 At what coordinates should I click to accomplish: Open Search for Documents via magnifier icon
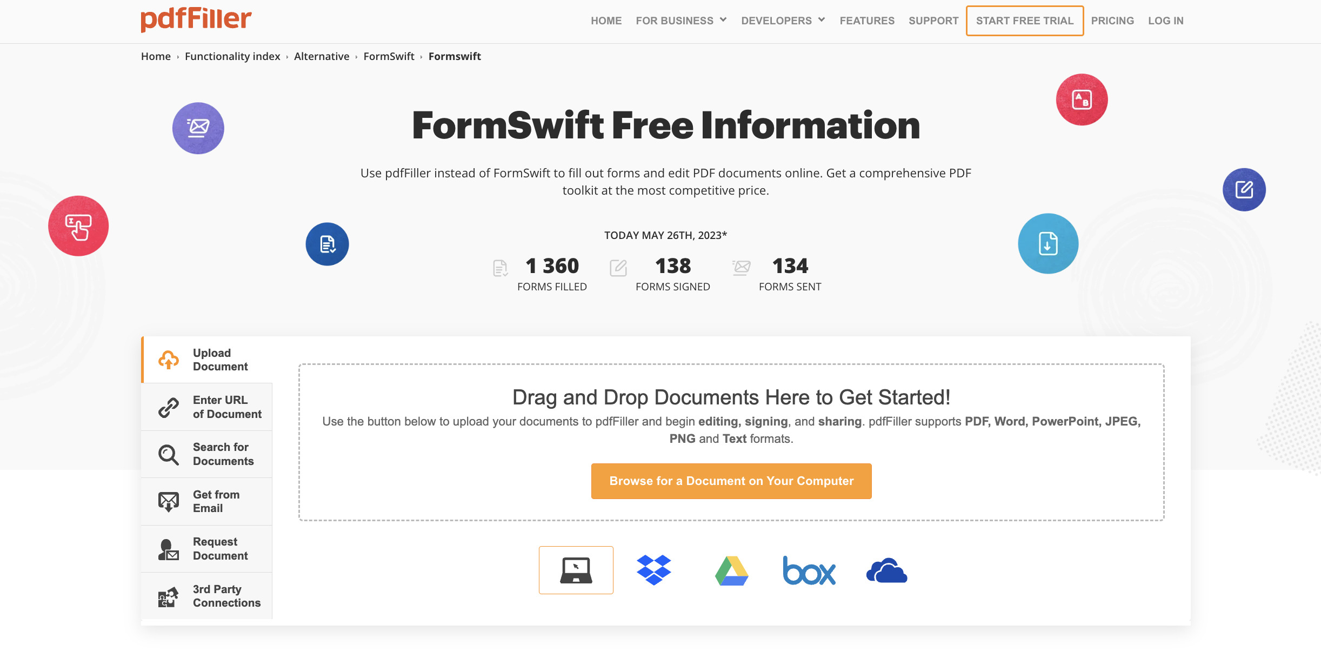click(x=168, y=454)
